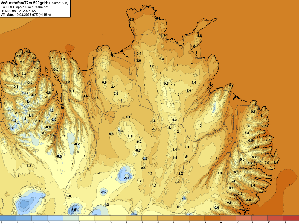
Task: Select the temperature value "1.5"
Action: click(x=68, y=82)
